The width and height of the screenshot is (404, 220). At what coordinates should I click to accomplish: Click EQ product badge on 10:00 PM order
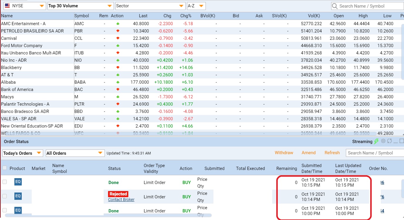(x=18, y=210)
